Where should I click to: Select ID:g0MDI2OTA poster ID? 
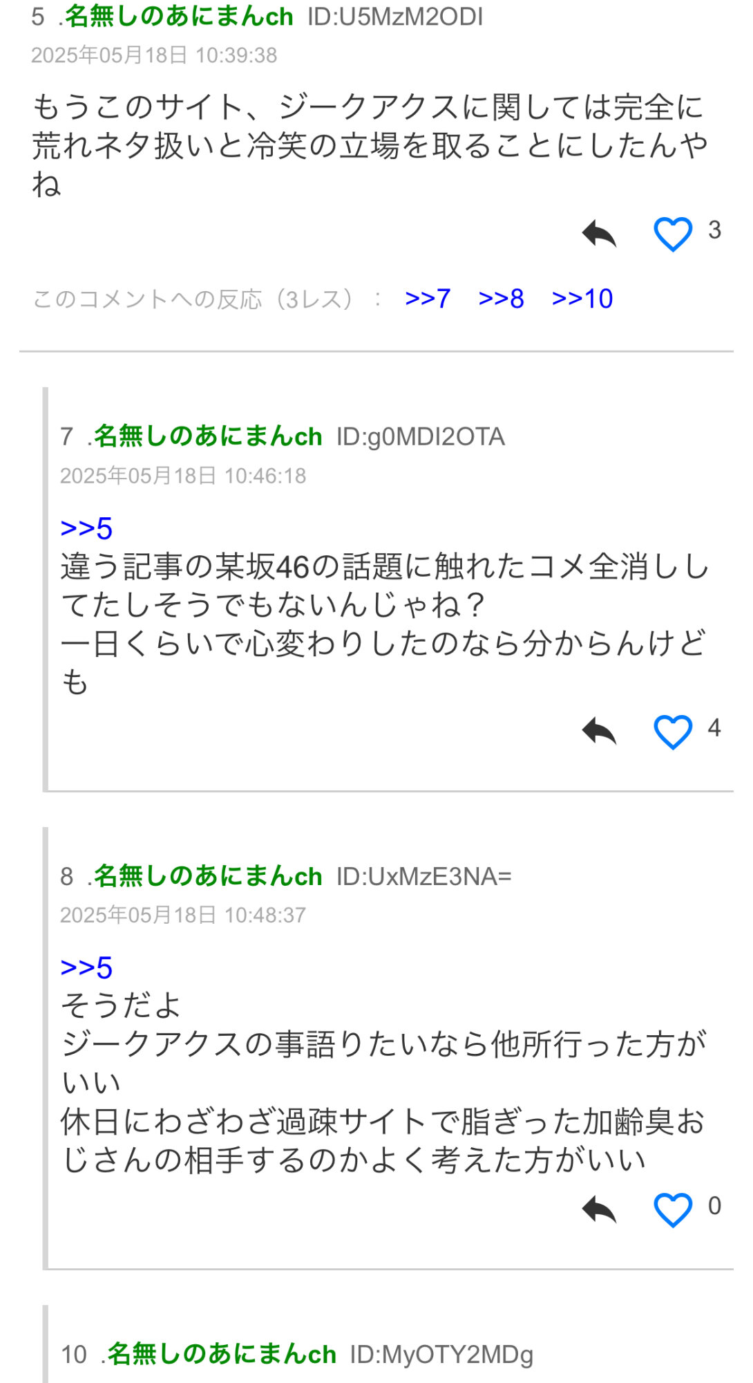(x=421, y=436)
